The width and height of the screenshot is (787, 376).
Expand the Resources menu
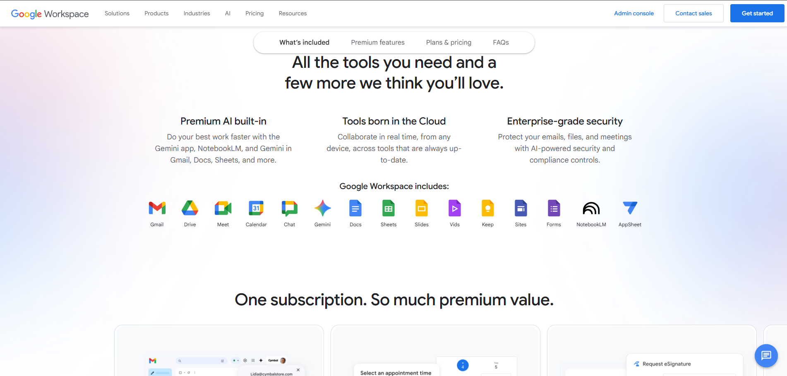(293, 13)
